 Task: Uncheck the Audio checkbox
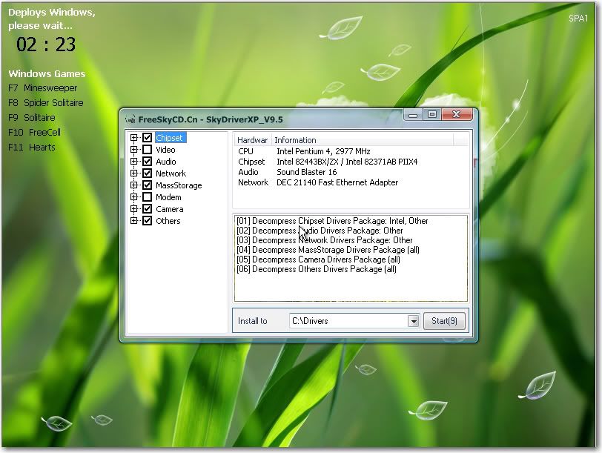pyautogui.click(x=147, y=161)
